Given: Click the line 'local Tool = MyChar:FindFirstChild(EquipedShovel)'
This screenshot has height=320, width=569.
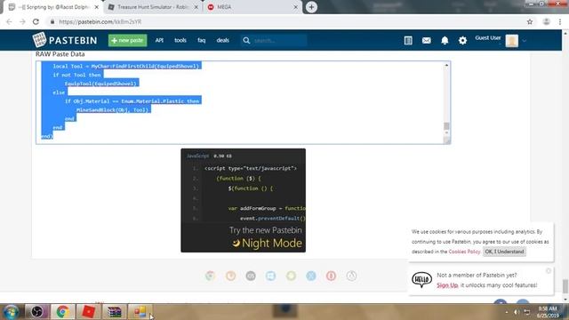Looking at the screenshot, I should coord(125,66).
